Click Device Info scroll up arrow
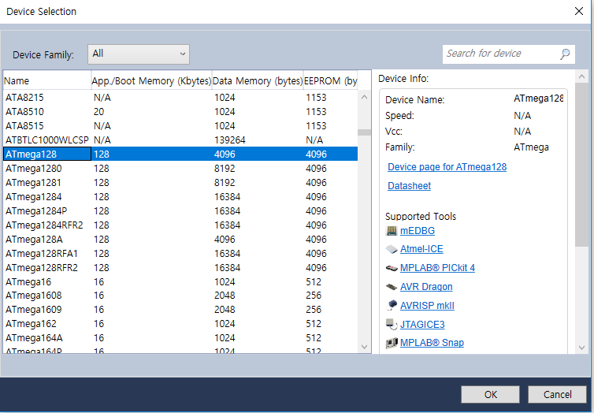This screenshot has width=594, height=413. 582,77
